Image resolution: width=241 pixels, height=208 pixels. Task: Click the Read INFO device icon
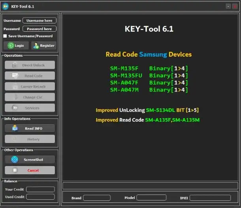tap(15, 128)
